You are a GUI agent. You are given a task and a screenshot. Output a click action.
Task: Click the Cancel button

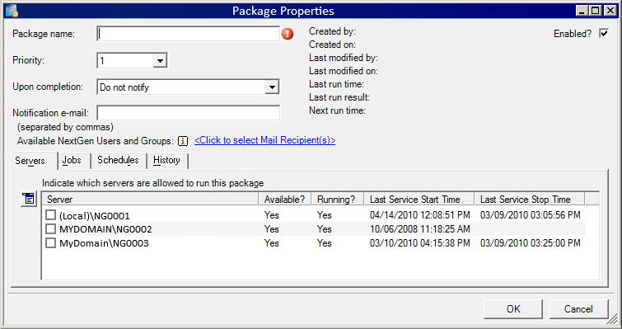click(x=578, y=308)
